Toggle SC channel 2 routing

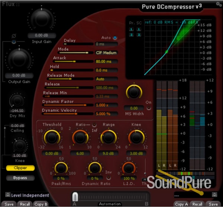(139, 35)
